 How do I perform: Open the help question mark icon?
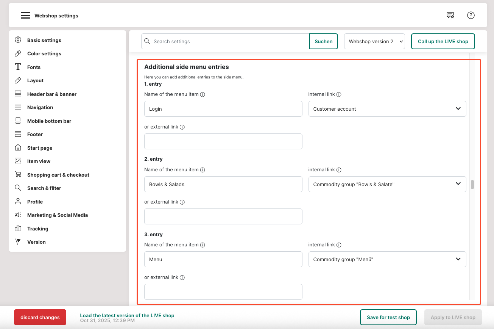pos(471,15)
